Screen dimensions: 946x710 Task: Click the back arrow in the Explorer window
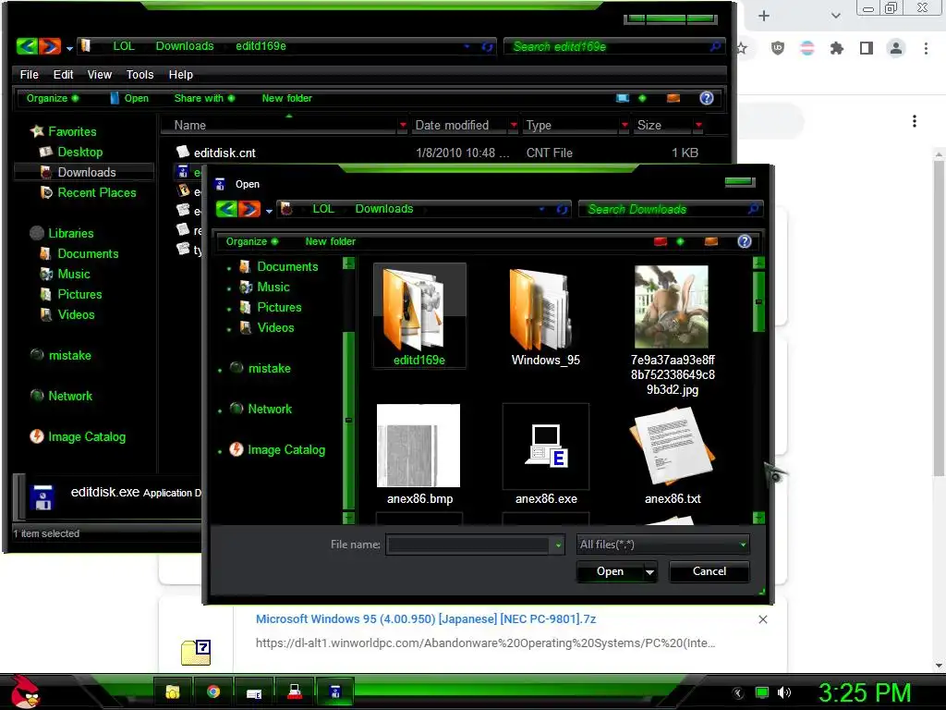27,46
